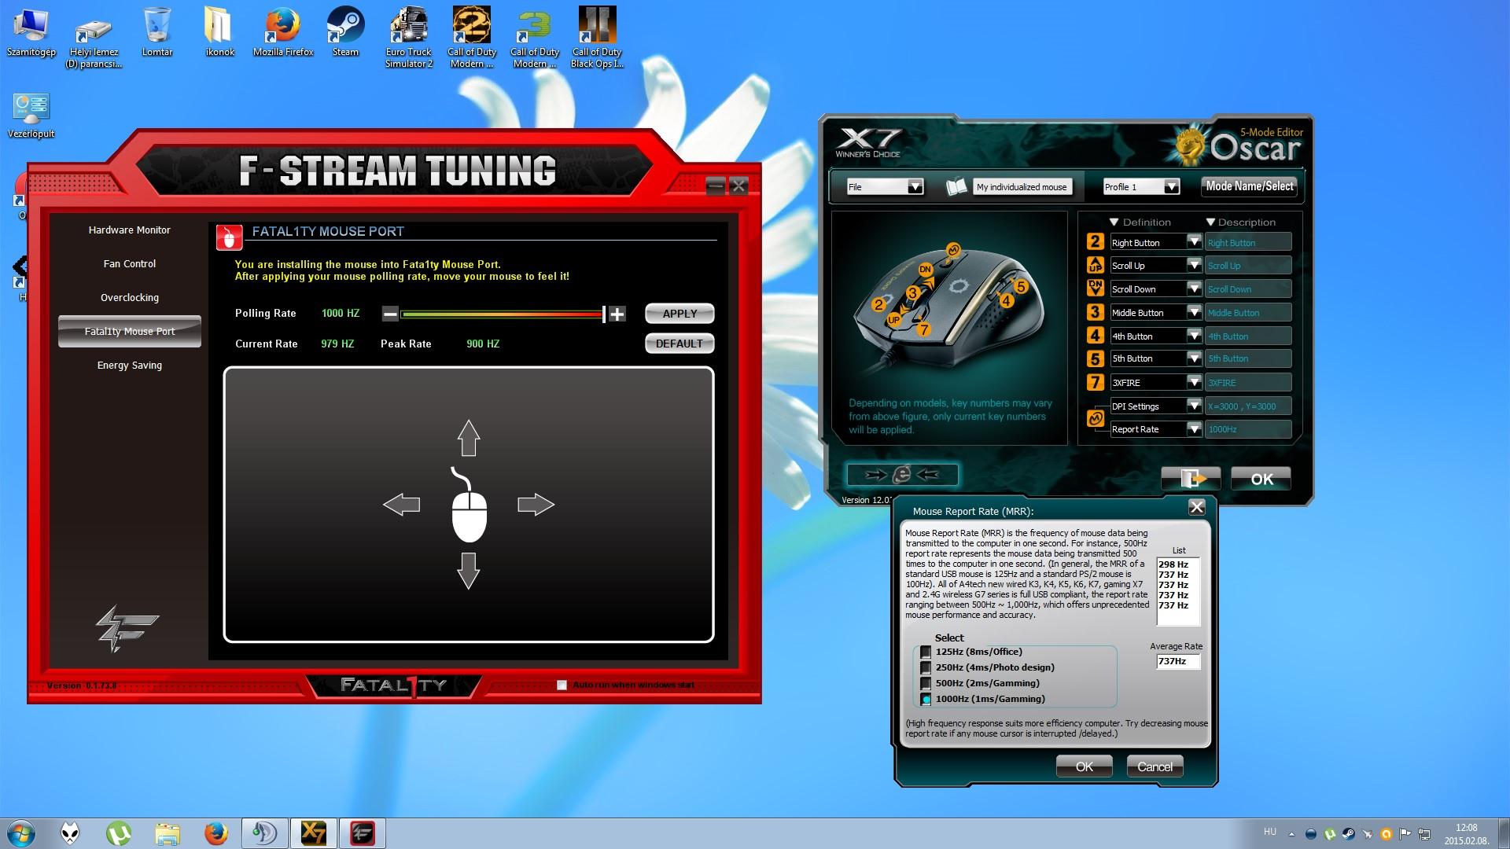The width and height of the screenshot is (1510, 849).
Task: Open Overclocking section in F-Stream
Action: [x=130, y=298]
